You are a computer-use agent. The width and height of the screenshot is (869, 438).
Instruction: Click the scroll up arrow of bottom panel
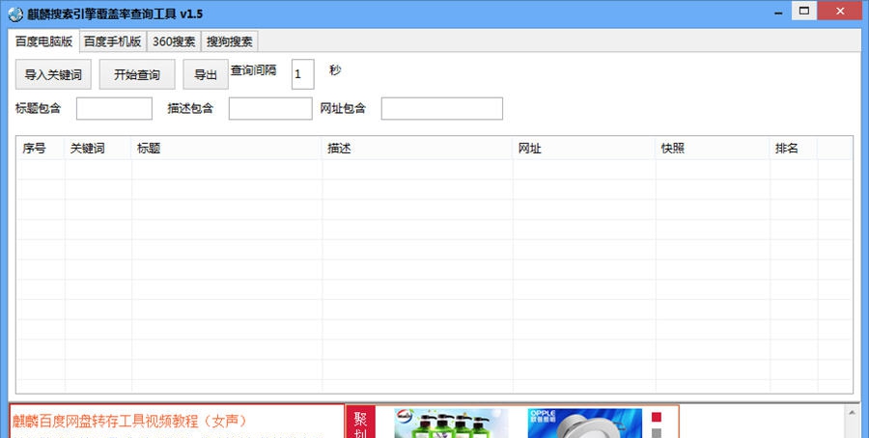coord(852,412)
